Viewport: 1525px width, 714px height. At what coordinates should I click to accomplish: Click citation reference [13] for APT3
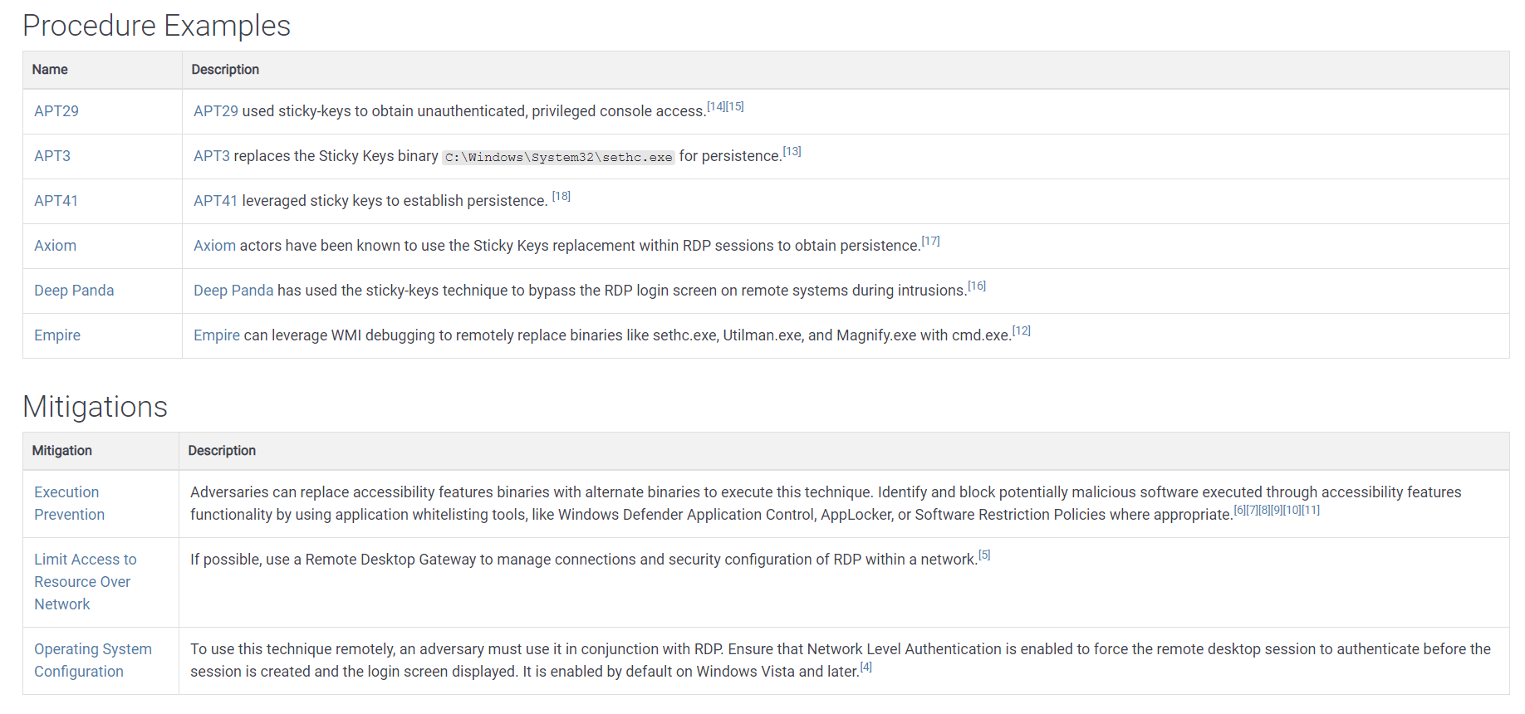coord(792,152)
